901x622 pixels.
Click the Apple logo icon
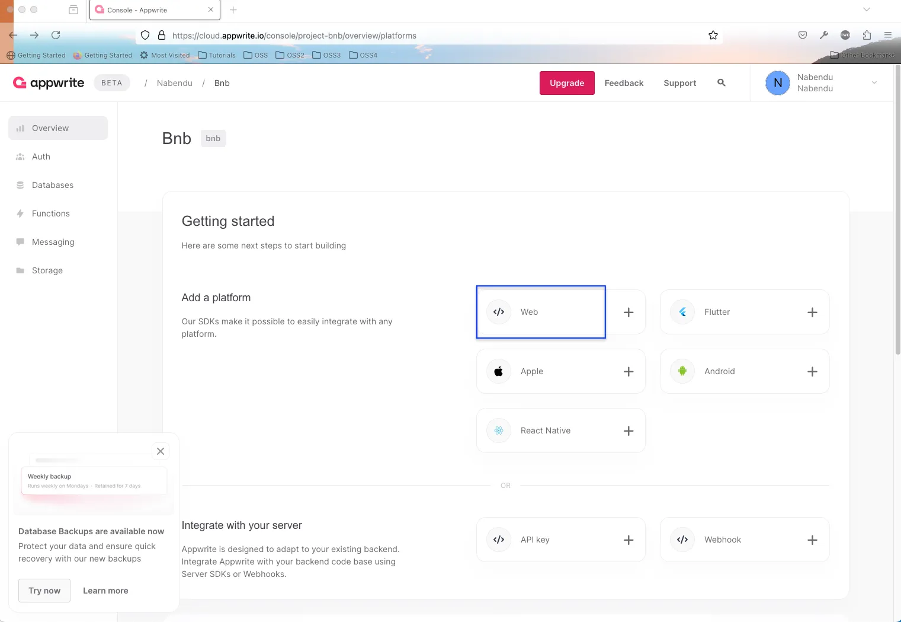[x=499, y=371]
